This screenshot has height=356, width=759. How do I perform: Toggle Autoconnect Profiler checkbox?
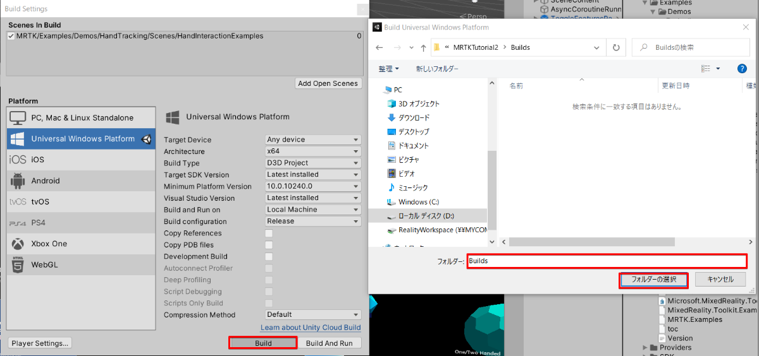pyautogui.click(x=269, y=268)
